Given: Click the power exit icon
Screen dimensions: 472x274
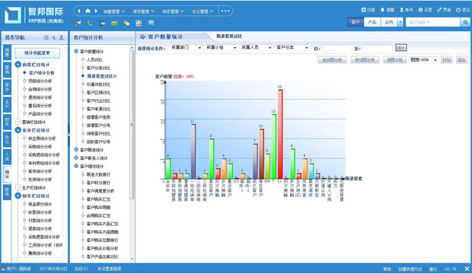Looking at the screenshot, I should tap(458, 10).
